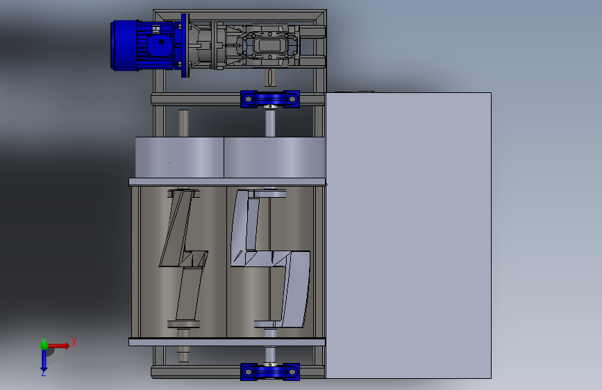Select the gray gearbox housing
The width and height of the screenshot is (602, 390).
pos(270,46)
